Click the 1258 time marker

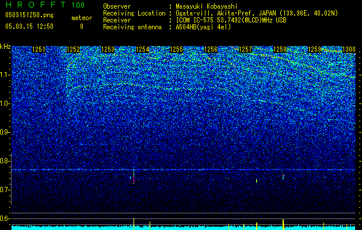pyautogui.click(x=280, y=49)
